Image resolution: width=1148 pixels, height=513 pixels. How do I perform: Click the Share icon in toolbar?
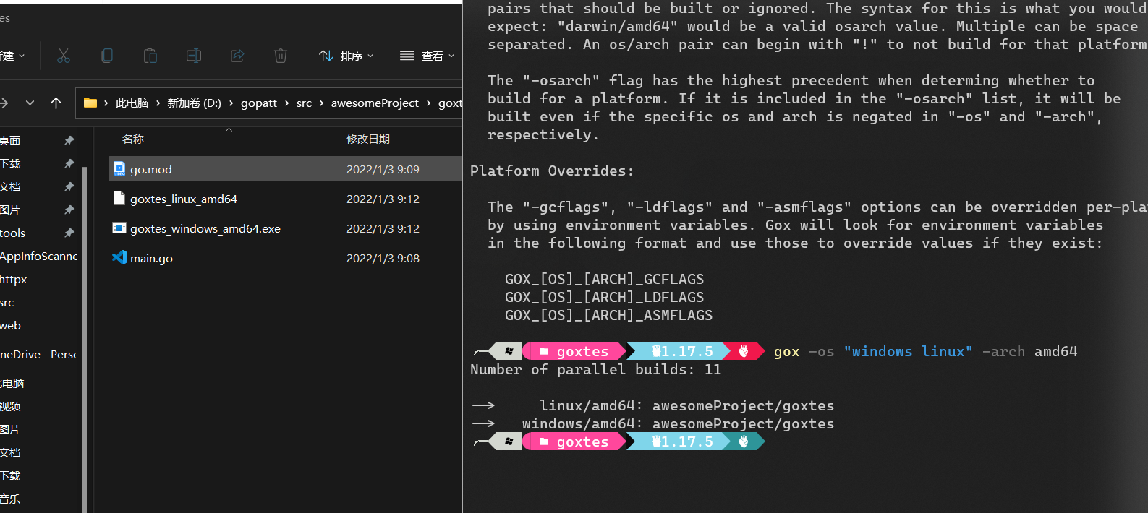coord(237,56)
